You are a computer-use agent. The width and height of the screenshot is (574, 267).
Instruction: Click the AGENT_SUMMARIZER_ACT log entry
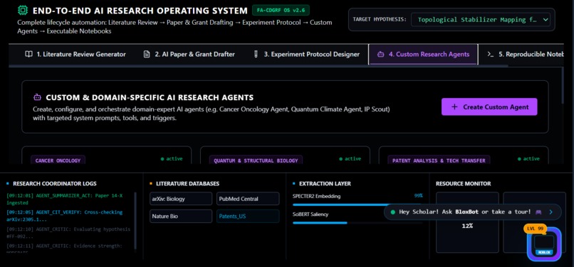click(65, 199)
